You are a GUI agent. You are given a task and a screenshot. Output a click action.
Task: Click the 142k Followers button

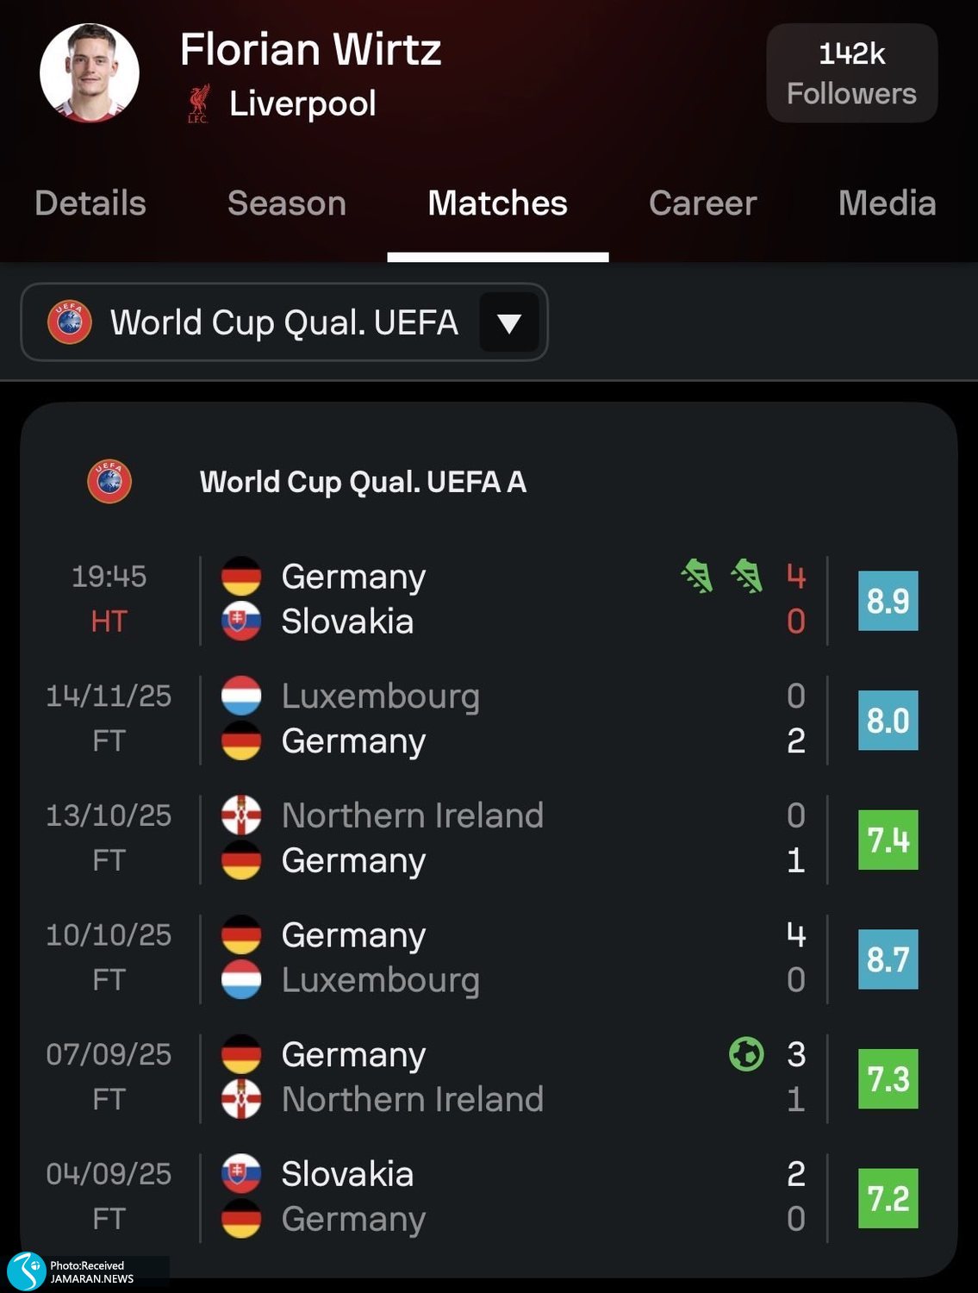pos(851,73)
